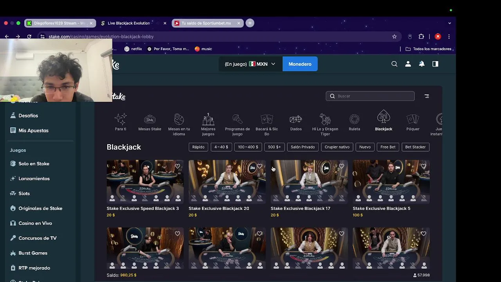Toggle the 4 – 40 $ filter
The image size is (501, 282).
pyautogui.click(x=221, y=147)
